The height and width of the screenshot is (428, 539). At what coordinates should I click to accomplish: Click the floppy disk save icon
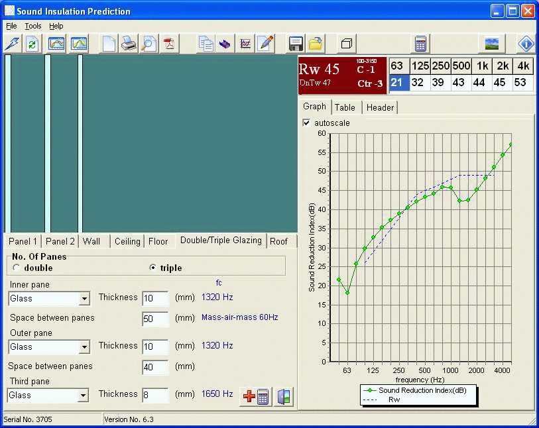pos(296,44)
